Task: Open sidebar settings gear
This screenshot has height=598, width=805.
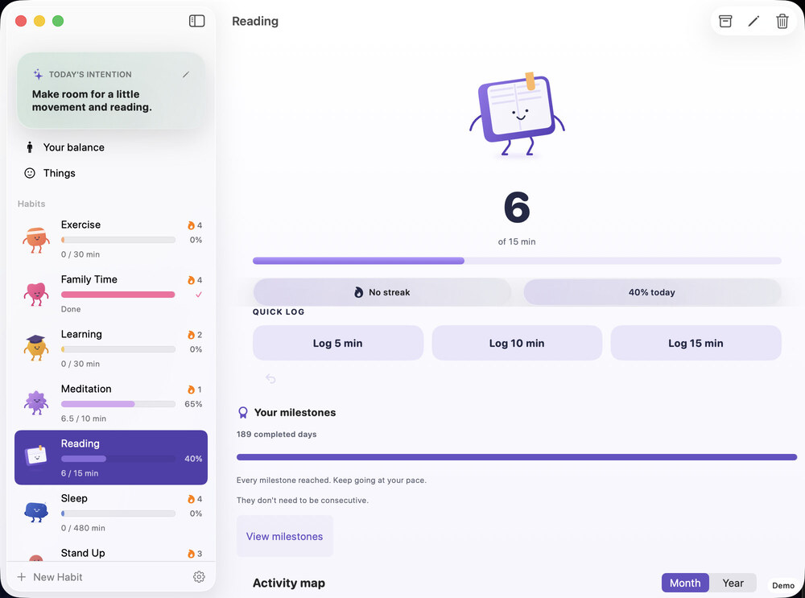Action: (199, 577)
